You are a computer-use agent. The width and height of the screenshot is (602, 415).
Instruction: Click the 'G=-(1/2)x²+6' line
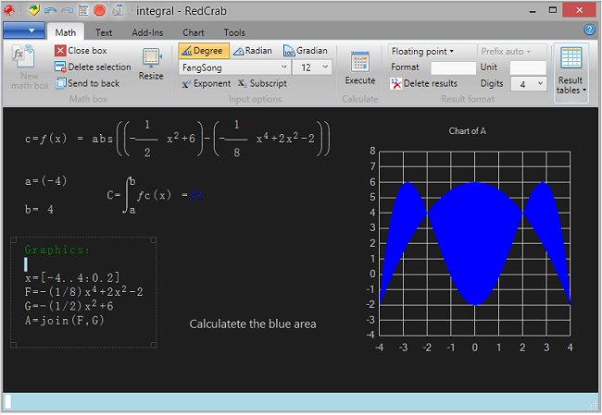coord(69,306)
